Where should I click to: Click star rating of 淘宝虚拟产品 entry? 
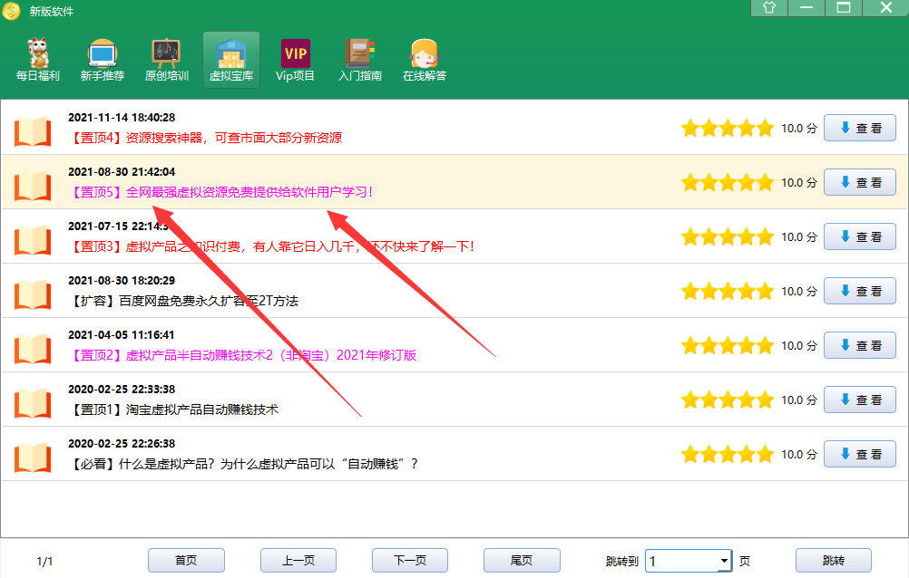click(x=728, y=400)
